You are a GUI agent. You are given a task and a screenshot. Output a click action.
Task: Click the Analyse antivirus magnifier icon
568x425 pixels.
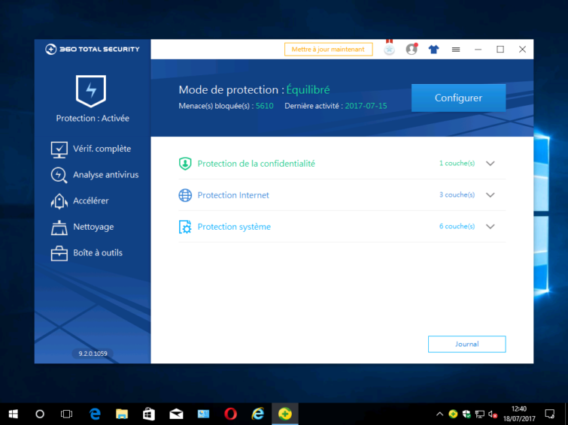(59, 175)
